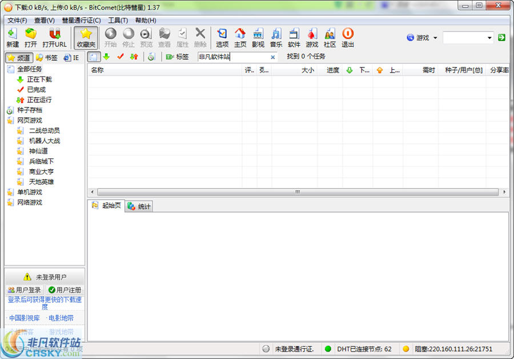
Task: Open 选项 (Options) settings icon
Action: point(222,38)
